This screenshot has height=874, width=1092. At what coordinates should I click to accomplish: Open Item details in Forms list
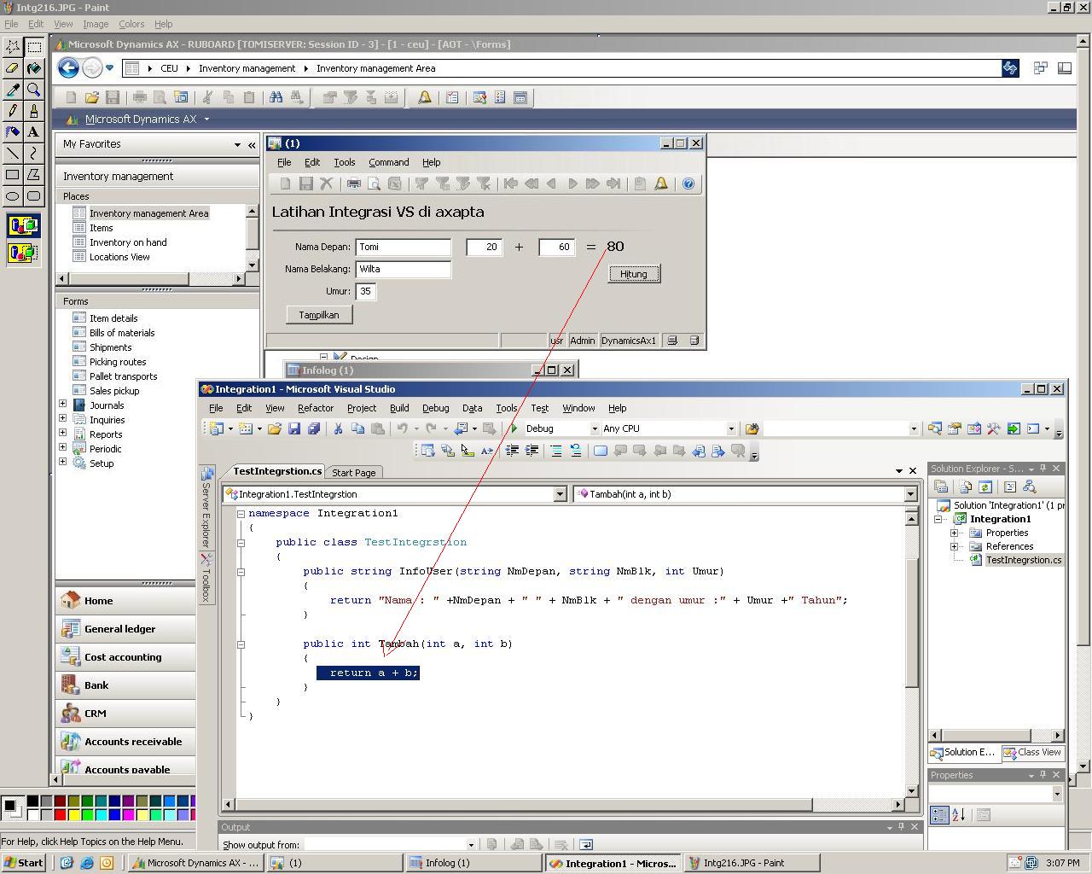[x=113, y=318]
